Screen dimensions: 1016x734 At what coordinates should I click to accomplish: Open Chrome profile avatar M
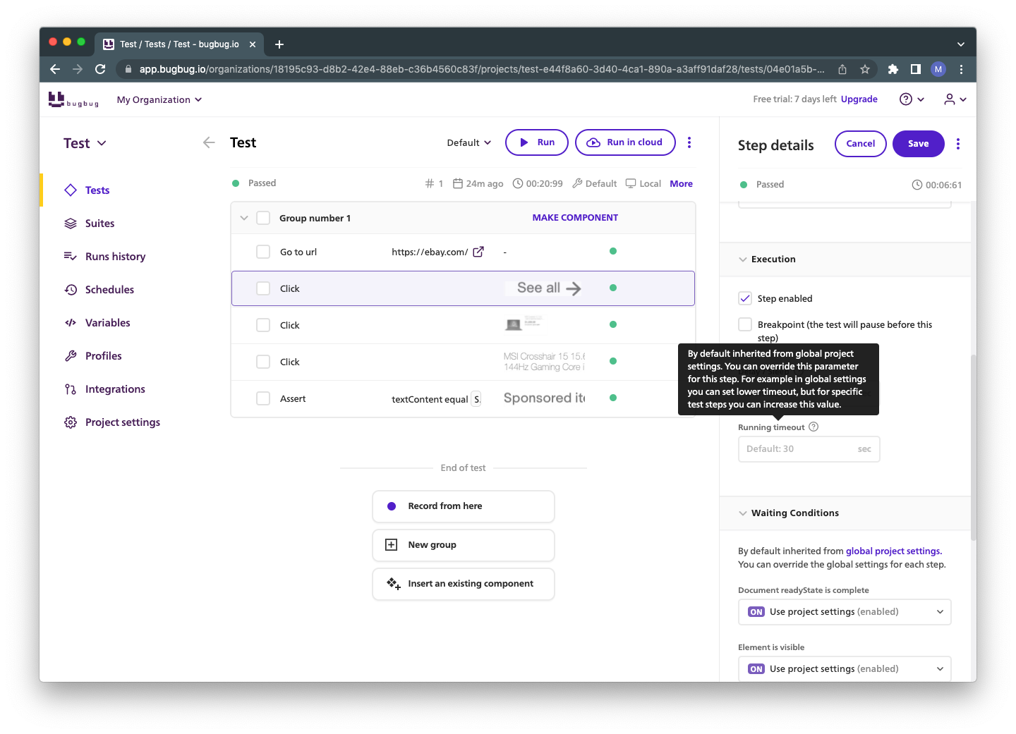938,69
